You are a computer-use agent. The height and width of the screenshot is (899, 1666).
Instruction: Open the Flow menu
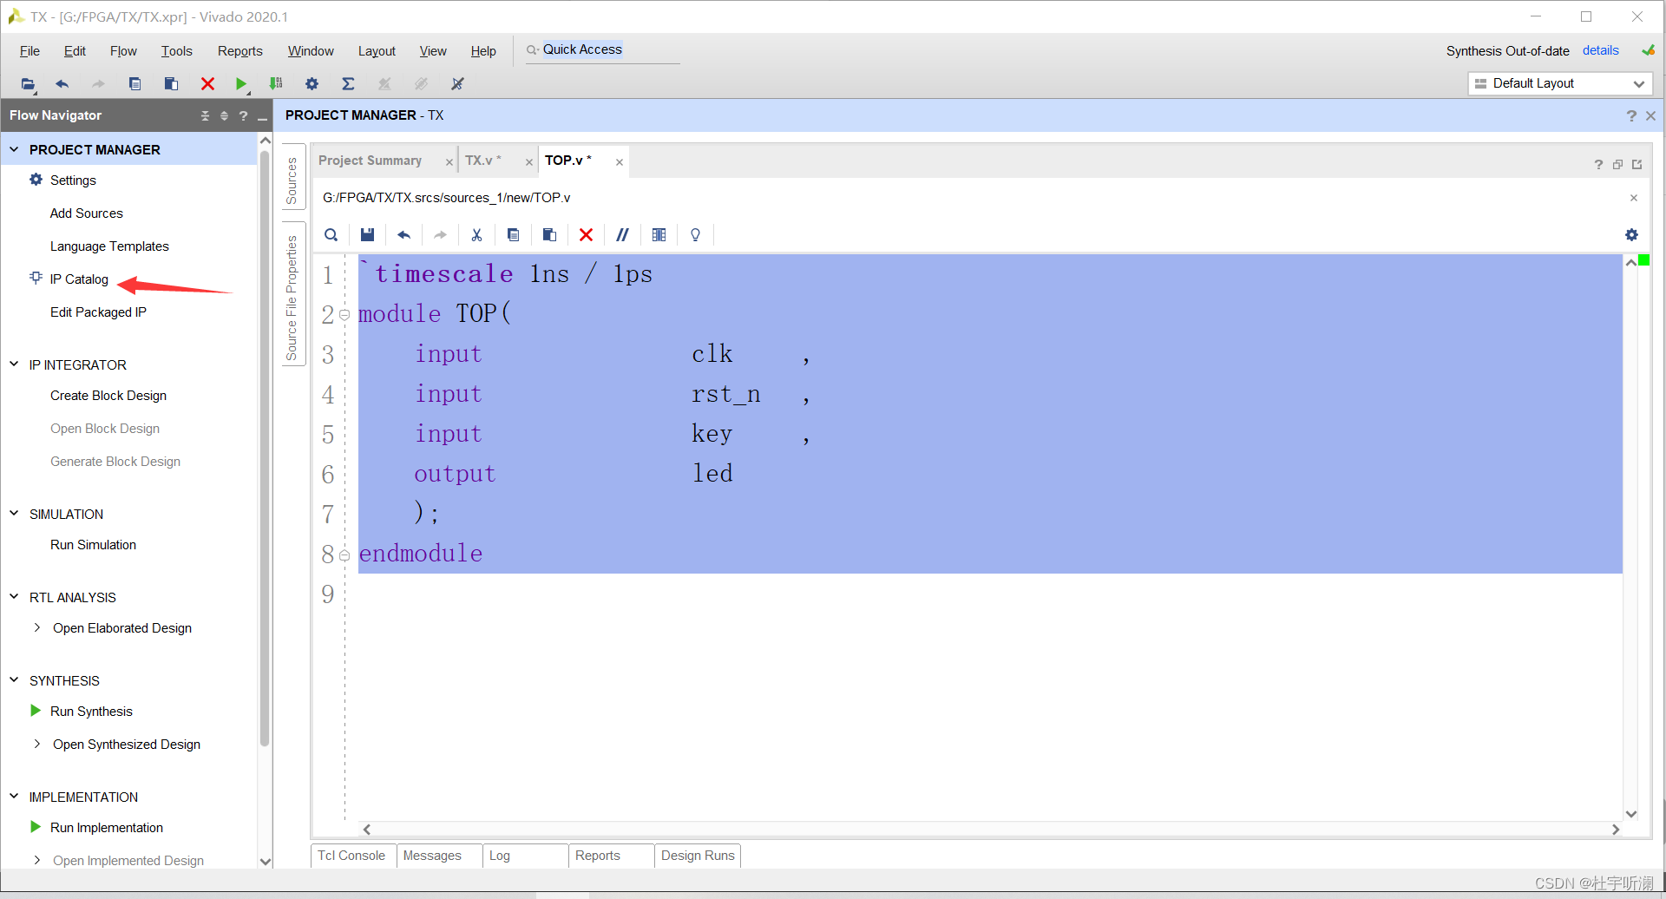pyautogui.click(x=123, y=51)
